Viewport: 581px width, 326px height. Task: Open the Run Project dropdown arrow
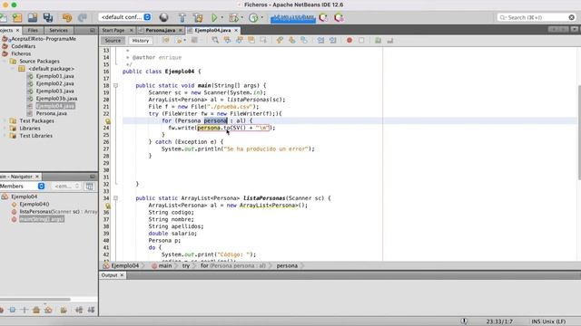222,17
